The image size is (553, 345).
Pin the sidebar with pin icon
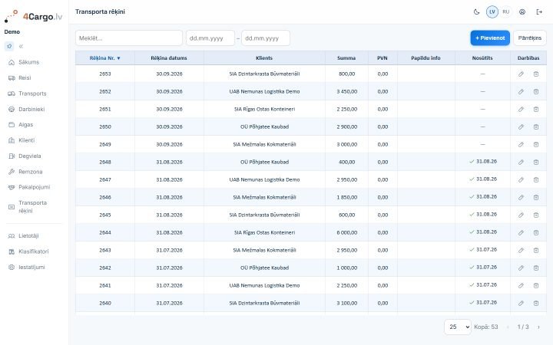pyautogui.click(x=9, y=46)
